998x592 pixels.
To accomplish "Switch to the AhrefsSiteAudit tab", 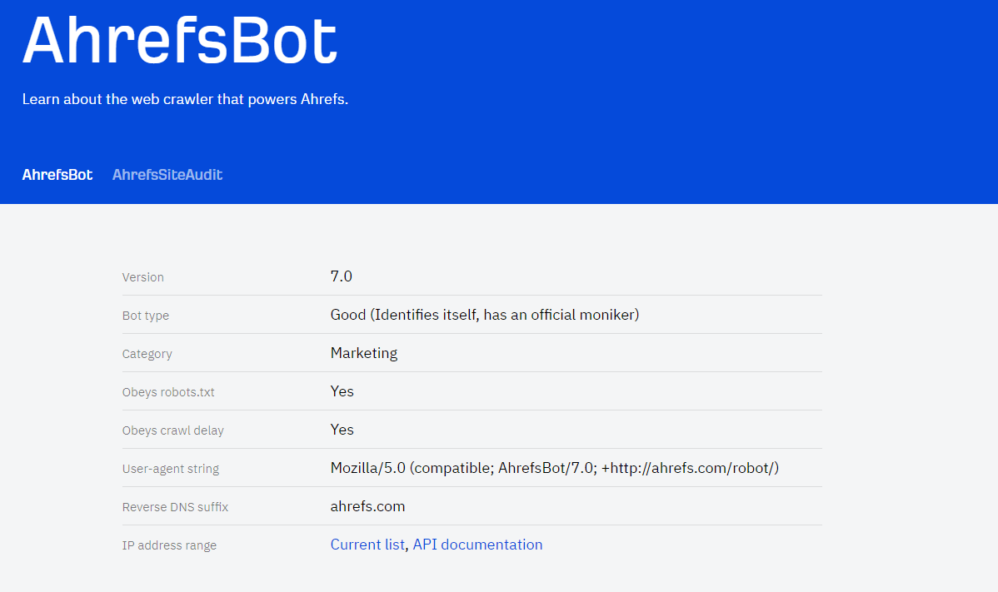I will coord(167,175).
